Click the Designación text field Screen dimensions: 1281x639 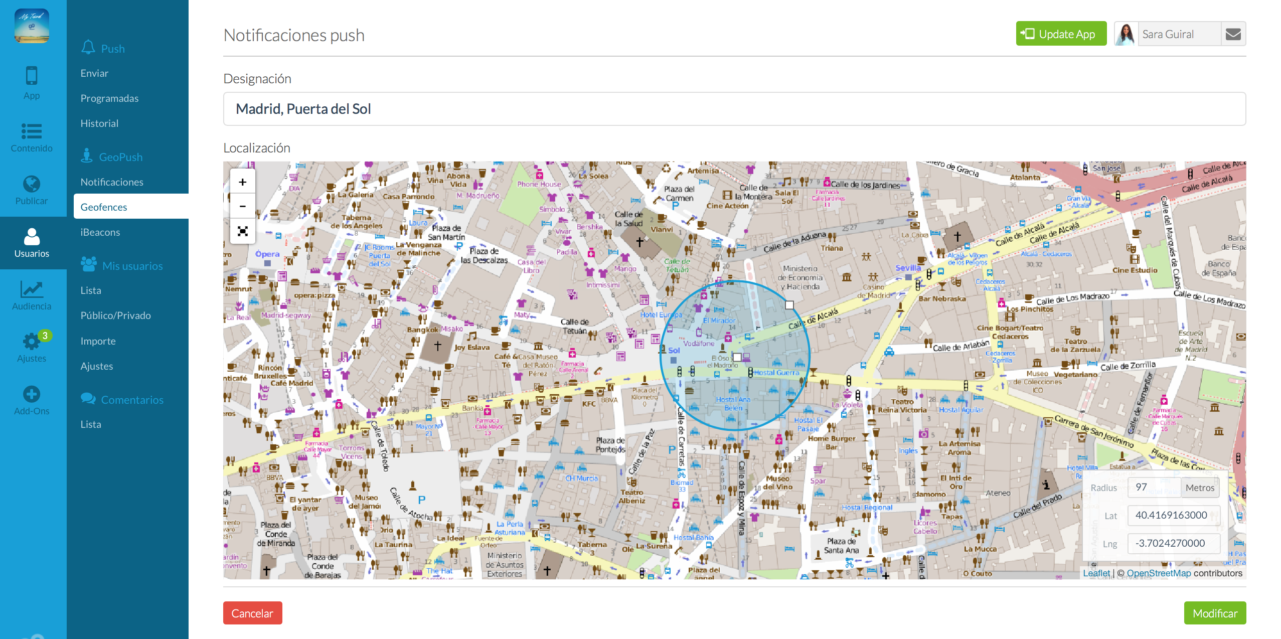[x=734, y=109]
